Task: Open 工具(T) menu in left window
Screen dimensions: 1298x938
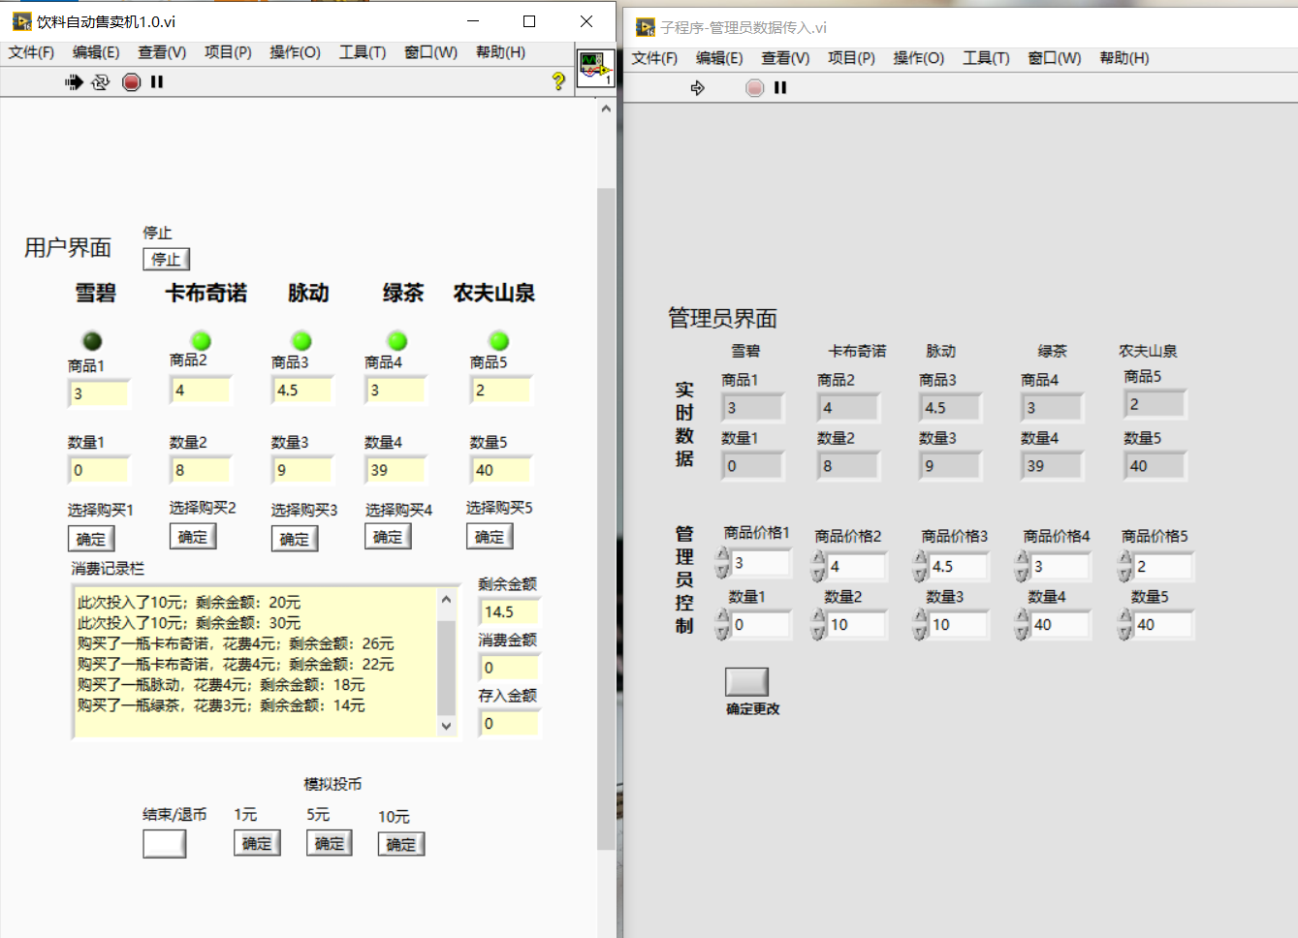Action: tap(363, 52)
